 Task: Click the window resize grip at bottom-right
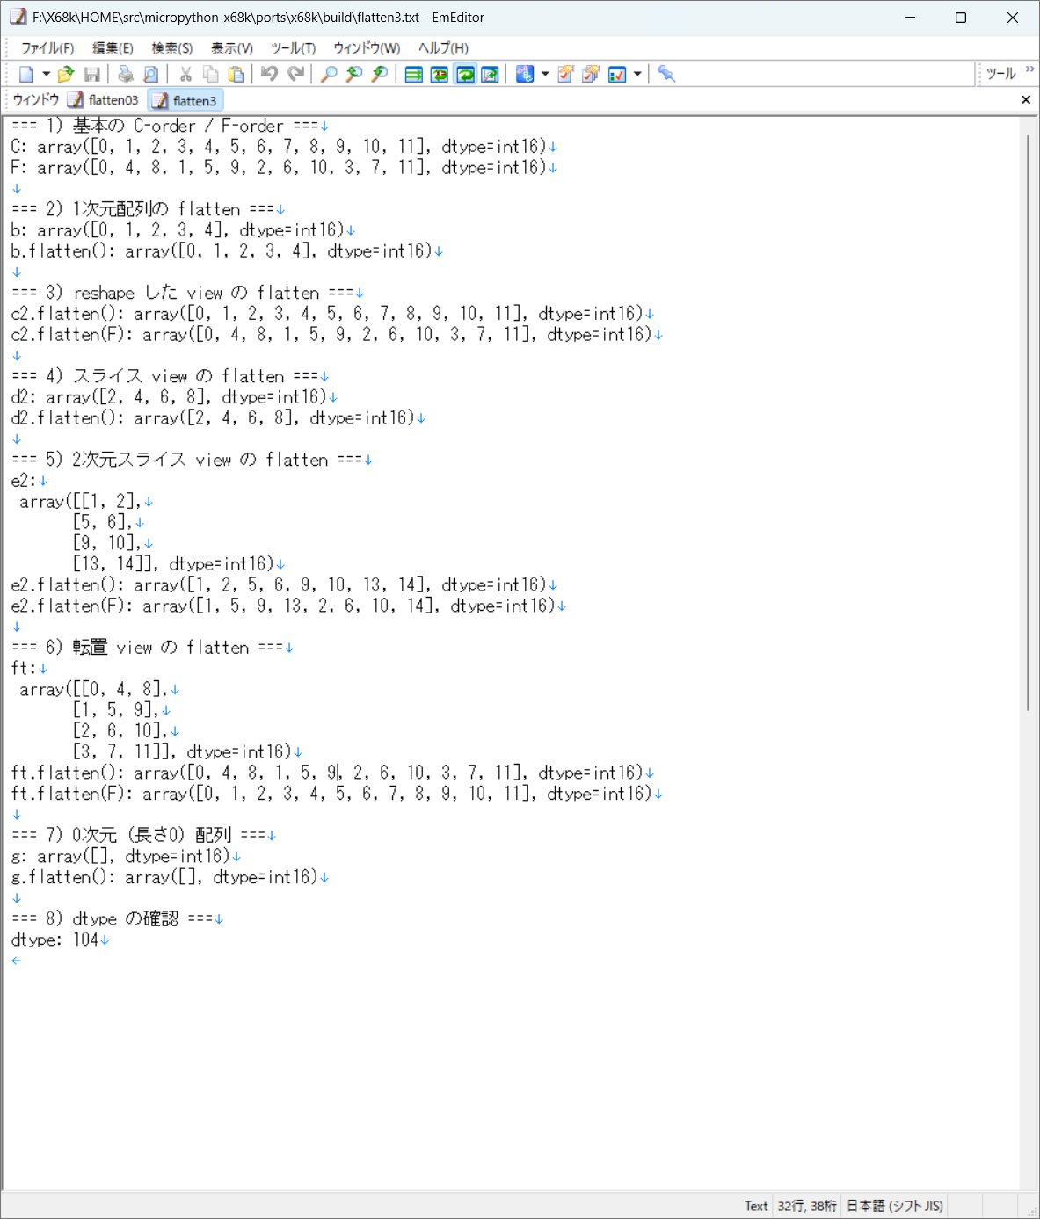(1031, 1210)
